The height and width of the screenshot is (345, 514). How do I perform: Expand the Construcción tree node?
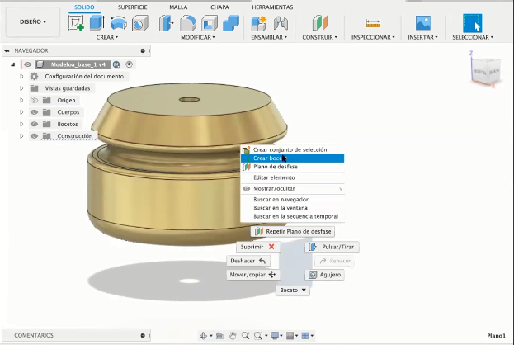click(21, 135)
